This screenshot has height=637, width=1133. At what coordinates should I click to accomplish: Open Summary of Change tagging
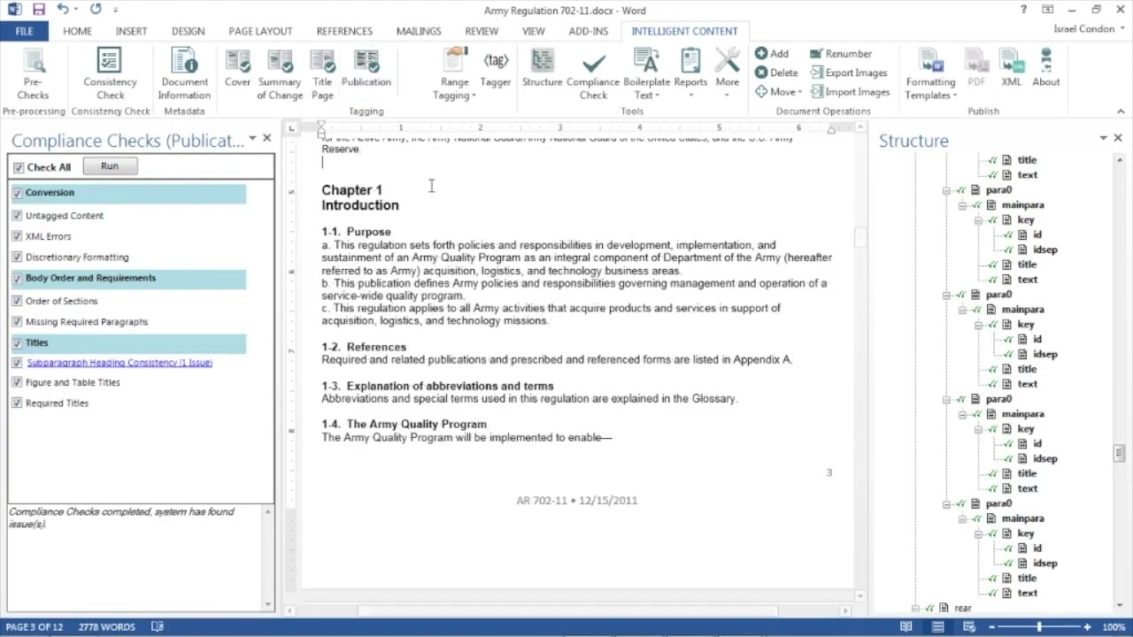(280, 75)
